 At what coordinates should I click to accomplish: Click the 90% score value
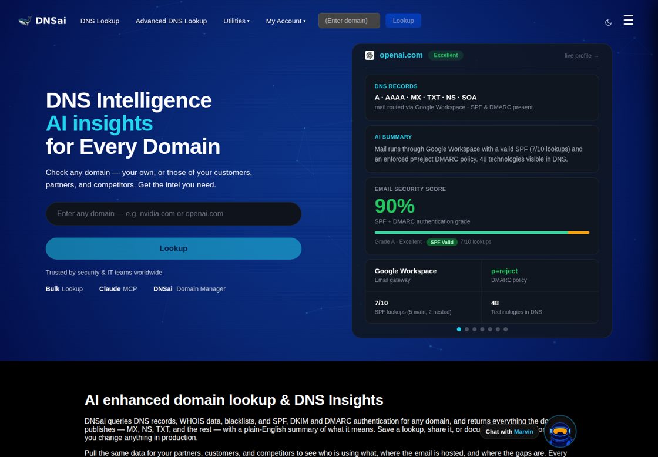(394, 206)
